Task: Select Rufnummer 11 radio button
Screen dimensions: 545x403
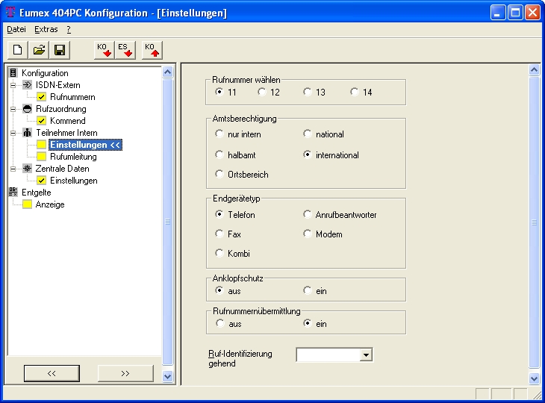Action: pyautogui.click(x=219, y=92)
